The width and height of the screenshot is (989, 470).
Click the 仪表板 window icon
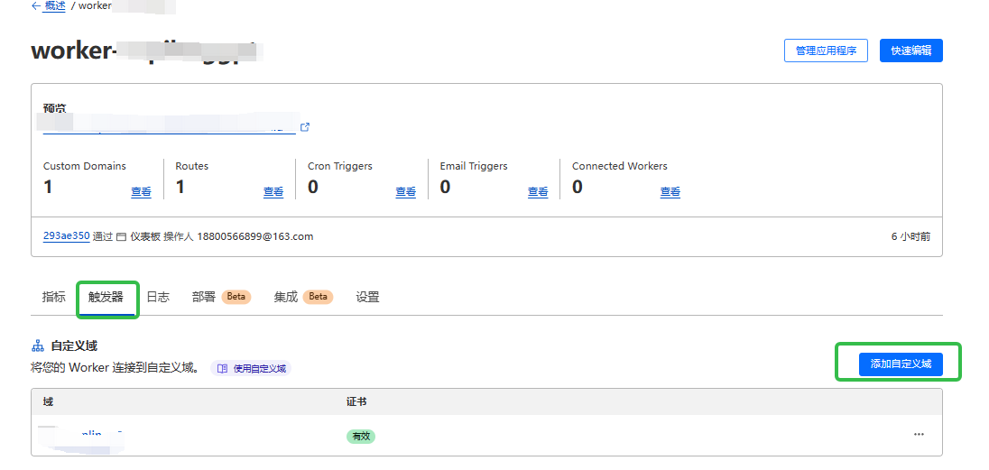point(121,236)
